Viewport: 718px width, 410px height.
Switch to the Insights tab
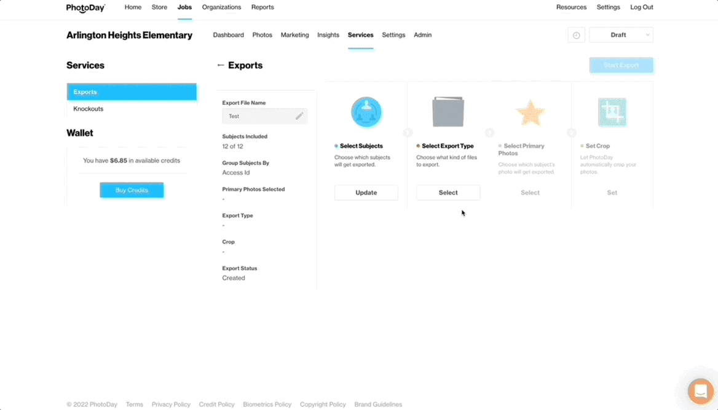point(328,35)
